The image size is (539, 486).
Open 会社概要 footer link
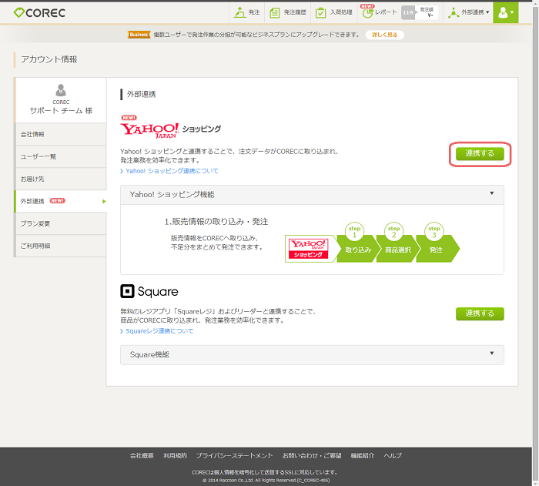click(142, 455)
